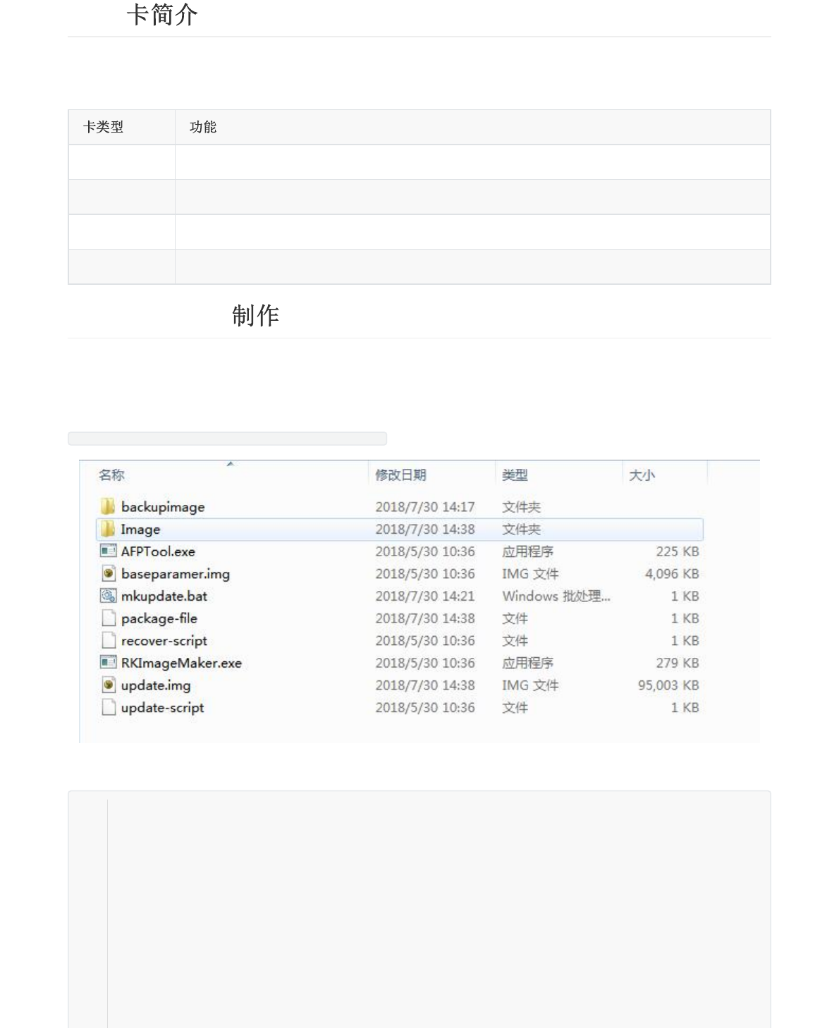
Task: Click the 制作 section heading
Action: [x=256, y=315]
